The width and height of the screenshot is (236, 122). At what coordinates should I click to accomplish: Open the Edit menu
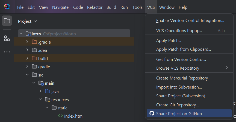31,7
